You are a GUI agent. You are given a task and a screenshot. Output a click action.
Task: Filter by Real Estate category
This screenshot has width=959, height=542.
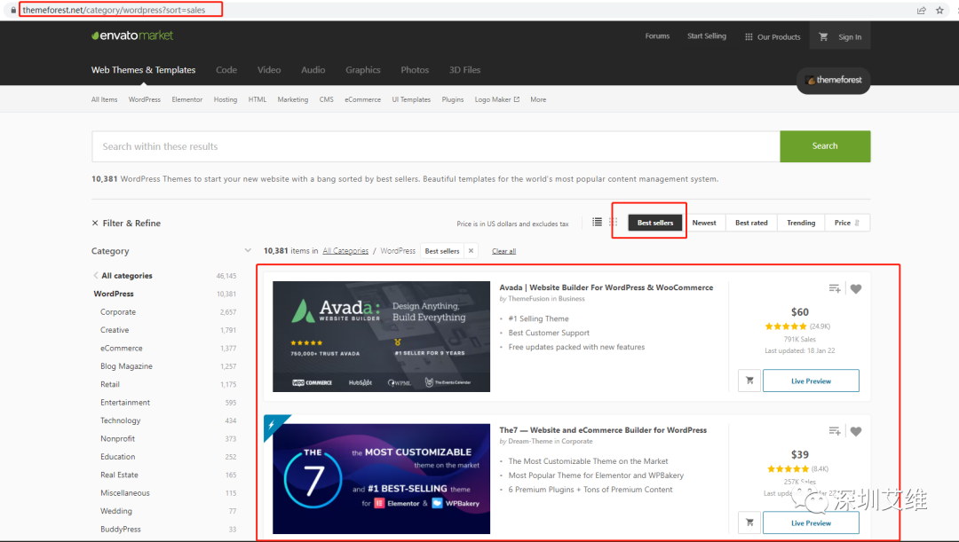(119, 475)
